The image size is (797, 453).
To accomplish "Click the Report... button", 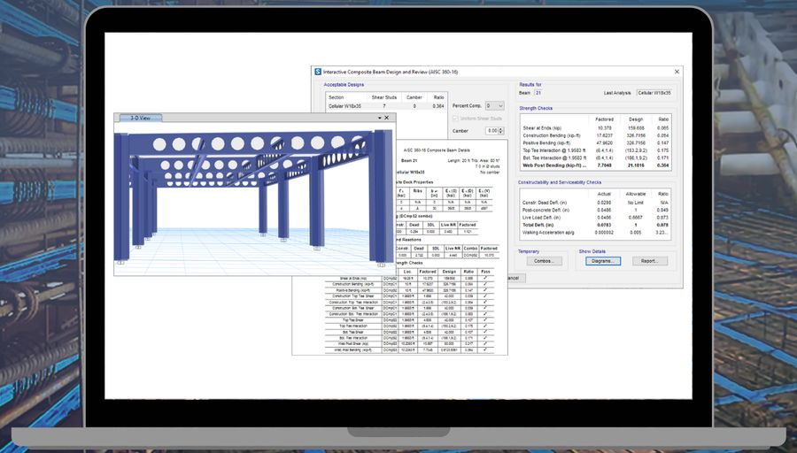I will click(649, 261).
